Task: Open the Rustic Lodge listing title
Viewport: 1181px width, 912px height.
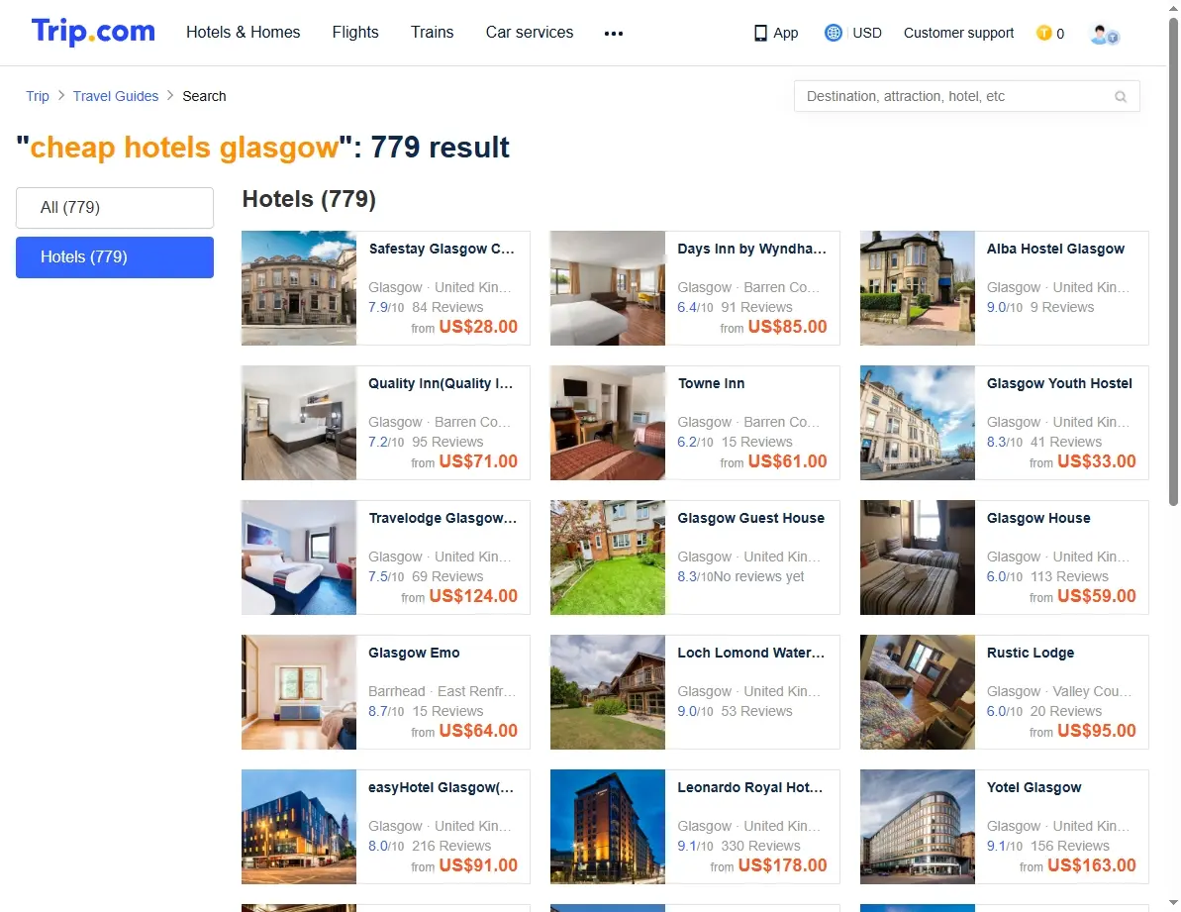Action: (1031, 653)
